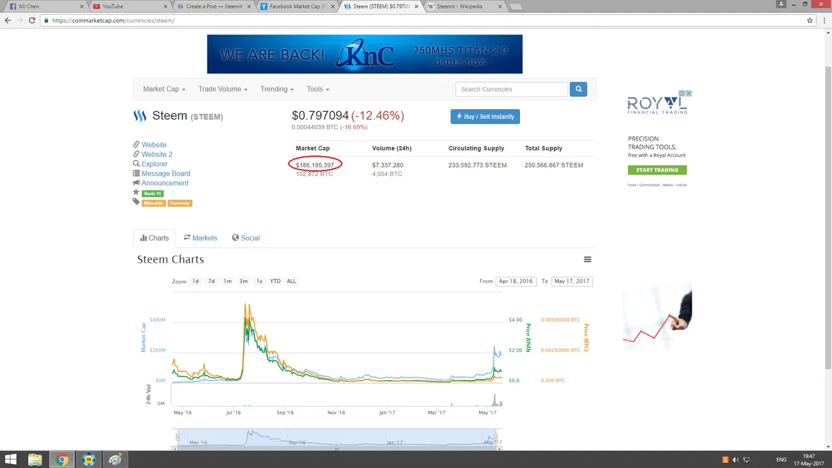832x468 pixels.
Task: Open File Explorer from the taskbar
Action: 35,460
